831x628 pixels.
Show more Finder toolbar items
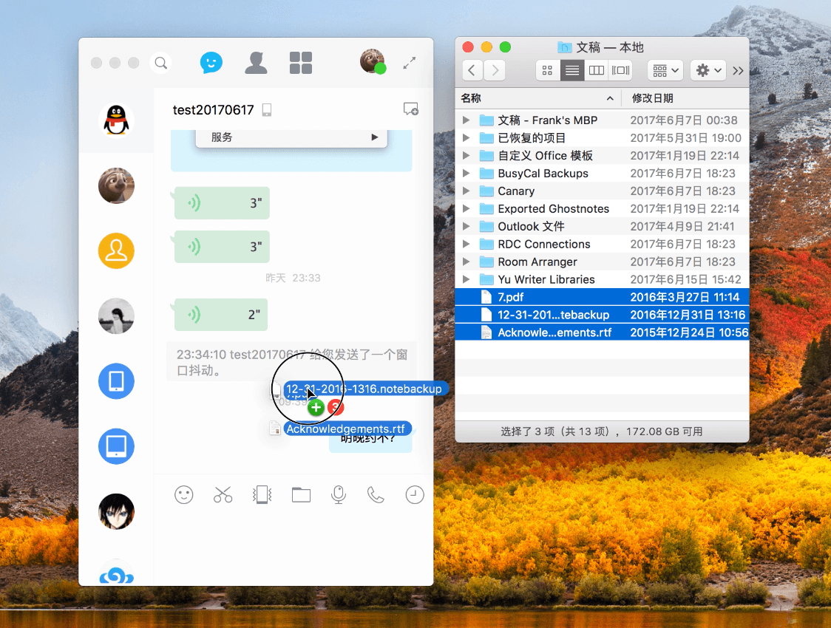click(738, 70)
